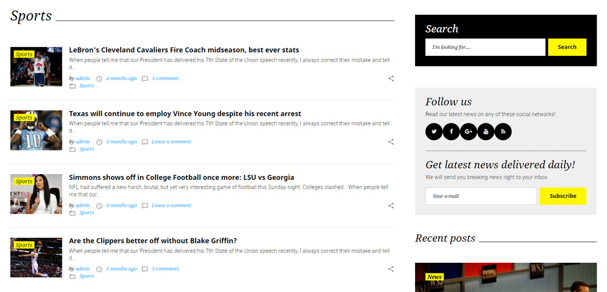The image size is (607, 292).
Task: Open Simmons shows off in College Football headline
Action: pos(181,177)
